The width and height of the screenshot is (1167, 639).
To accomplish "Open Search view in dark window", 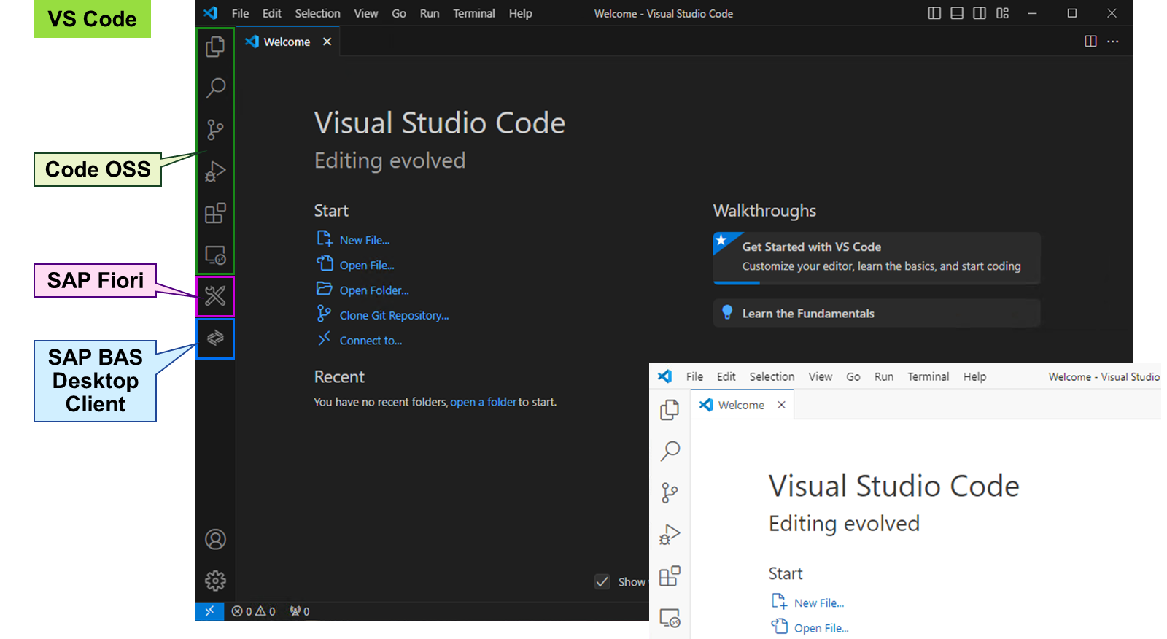I will pyautogui.click(x=215, y=88).
